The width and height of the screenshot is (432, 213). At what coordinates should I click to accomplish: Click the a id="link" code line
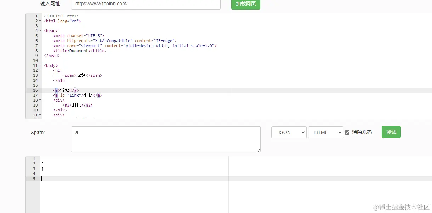coord(78,95)
